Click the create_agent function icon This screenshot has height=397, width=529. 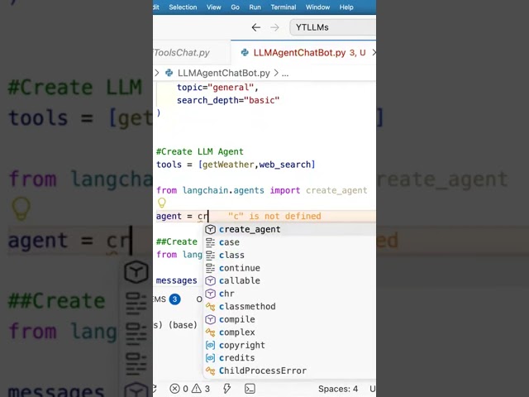click(211, 230)
